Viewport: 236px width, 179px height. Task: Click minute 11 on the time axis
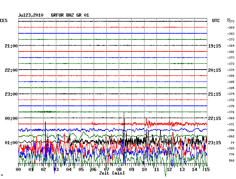coord(156,170)
